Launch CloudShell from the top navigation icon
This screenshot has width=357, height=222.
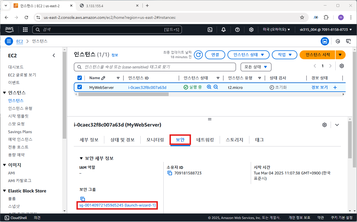point(210,30)
